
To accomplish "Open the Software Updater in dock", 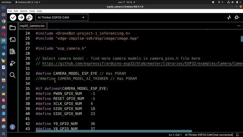I will [3, 127].
